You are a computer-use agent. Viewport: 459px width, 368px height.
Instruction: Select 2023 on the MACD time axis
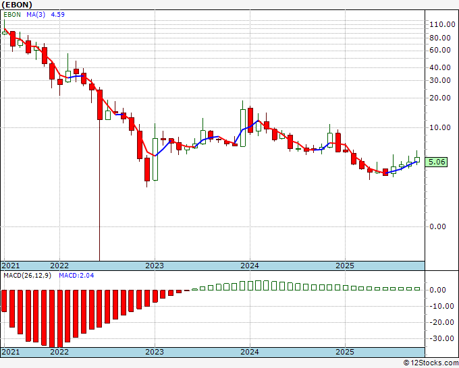155,352
